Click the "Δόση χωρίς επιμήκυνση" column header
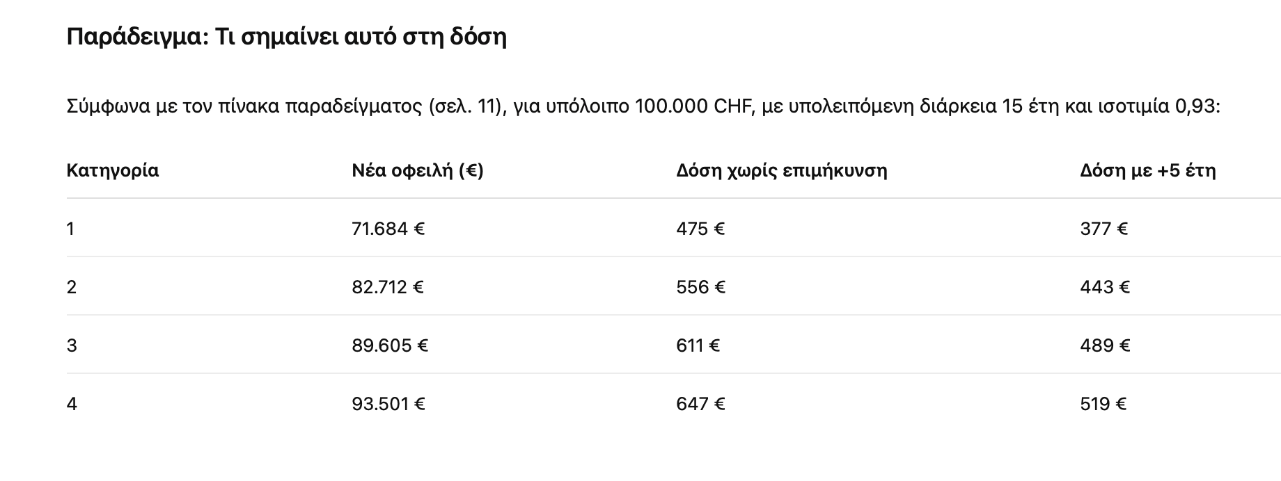The image size is (1281, 481). pyautogui.click(x=781, y=170)
